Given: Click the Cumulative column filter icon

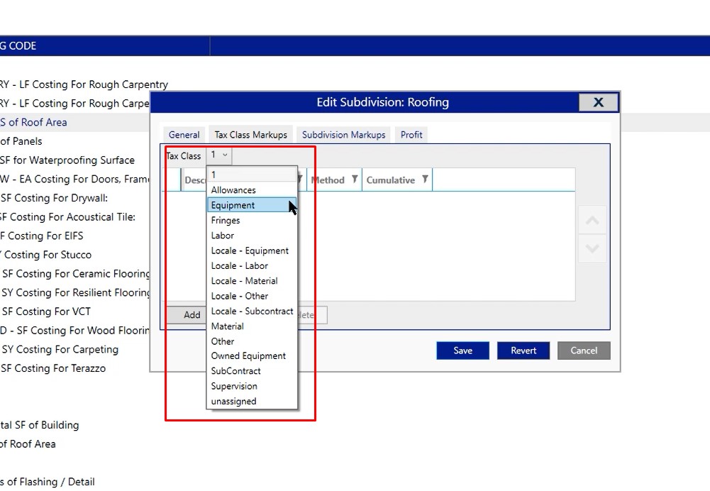Looking at the screenshot, I should [x=424, y=180].
